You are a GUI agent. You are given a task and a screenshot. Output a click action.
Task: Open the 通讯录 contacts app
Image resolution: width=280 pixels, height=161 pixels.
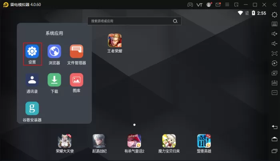click(x=32, y=80)
